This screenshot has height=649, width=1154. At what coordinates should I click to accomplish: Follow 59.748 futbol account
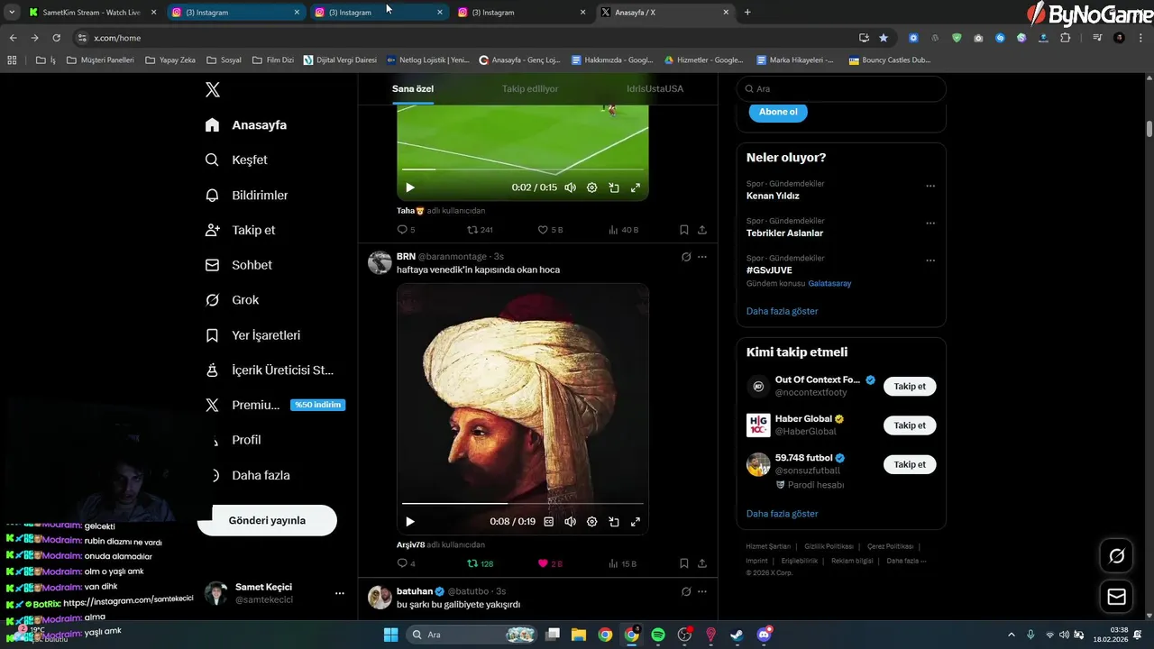pos(910,464)
